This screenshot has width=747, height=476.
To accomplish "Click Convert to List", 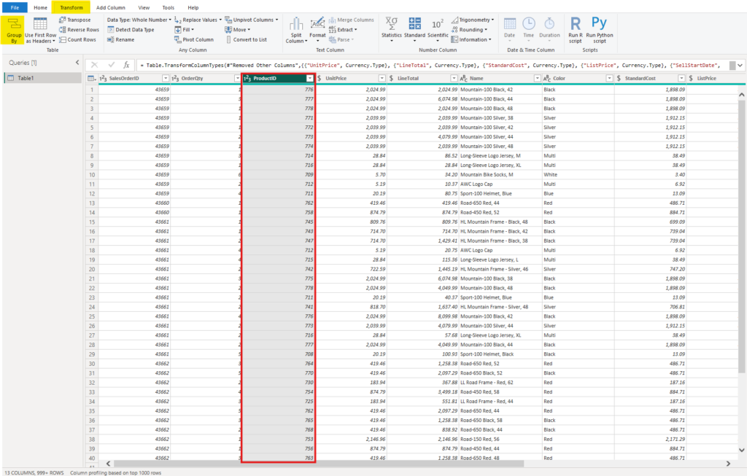I will (246, 39).
